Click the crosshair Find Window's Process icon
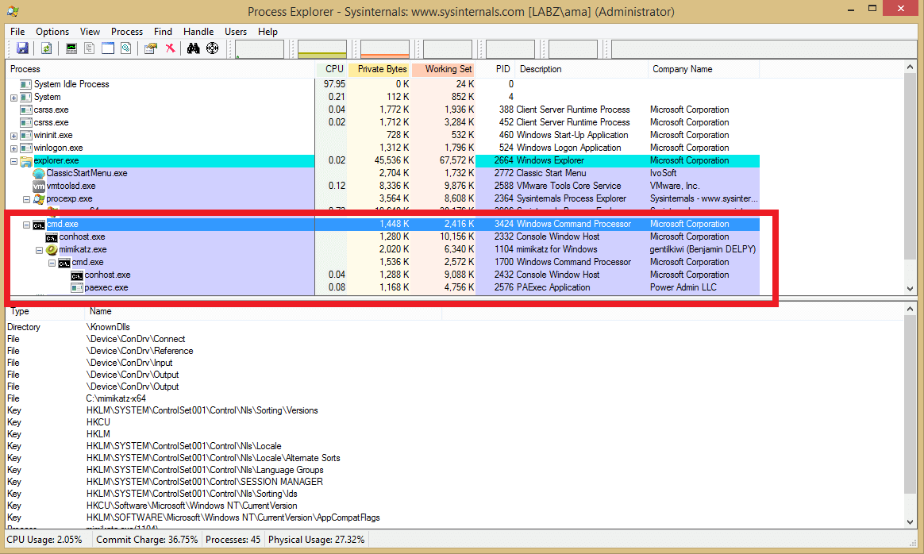The height and width of the screenshot is (554, 924). (212, 48)
